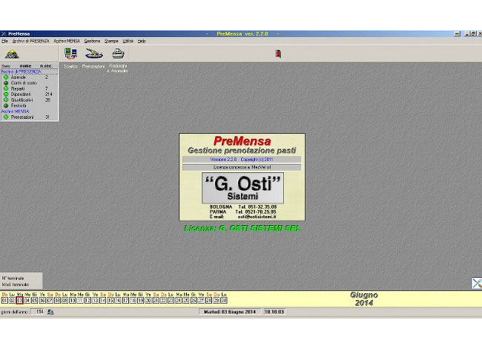This screenshot has width=482, height=349.
Task: Click the mountain logo icon in toolbar
Action: (12, 54)
